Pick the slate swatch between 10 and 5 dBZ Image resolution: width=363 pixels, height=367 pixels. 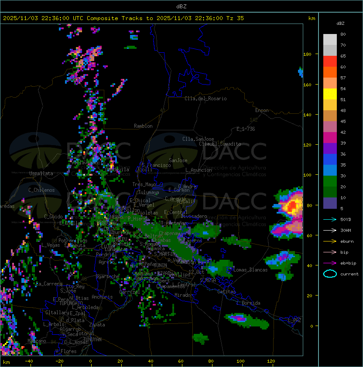coord(330,203)
